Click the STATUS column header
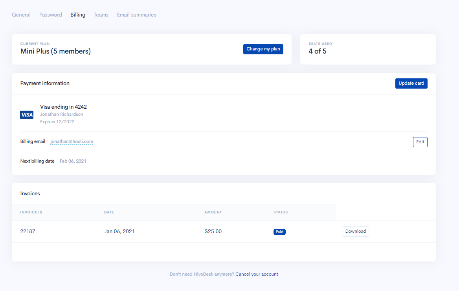 281,212
